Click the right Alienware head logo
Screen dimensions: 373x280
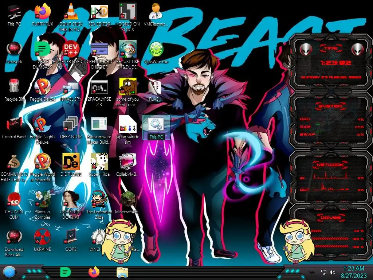click(358, 50)
